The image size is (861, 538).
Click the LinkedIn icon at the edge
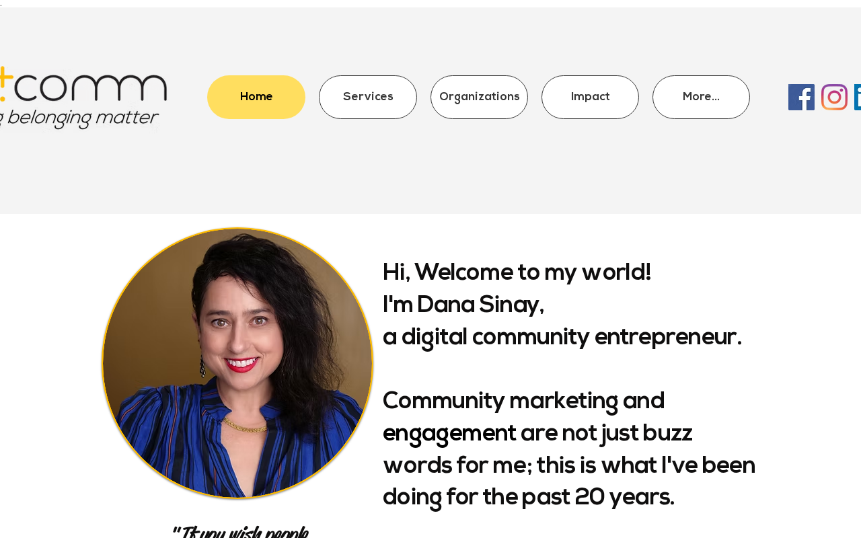(x=858, y=97)
